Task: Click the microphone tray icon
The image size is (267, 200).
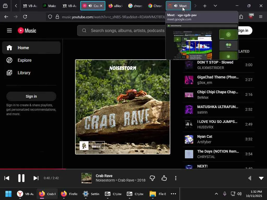Action: [225, 194]
